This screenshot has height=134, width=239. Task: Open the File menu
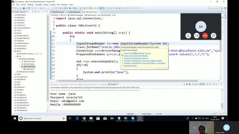13,5
